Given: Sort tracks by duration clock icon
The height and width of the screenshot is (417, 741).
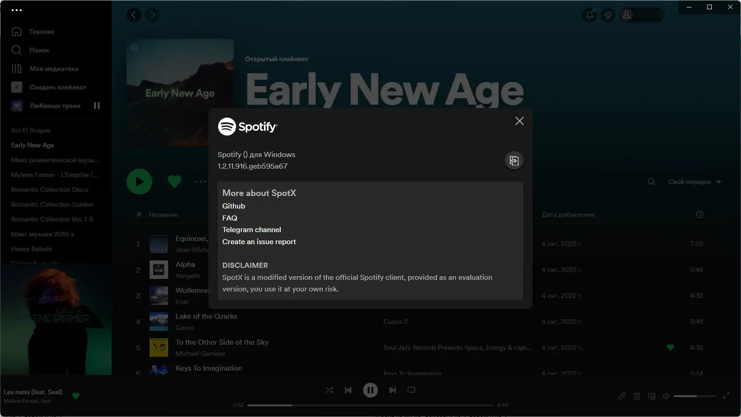Looking at the screenshot, I should [700, 215].
